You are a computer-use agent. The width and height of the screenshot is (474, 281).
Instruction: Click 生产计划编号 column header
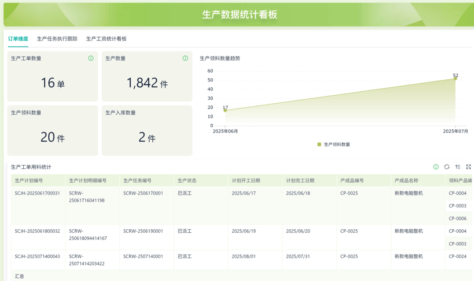click(x=38, y=180)
